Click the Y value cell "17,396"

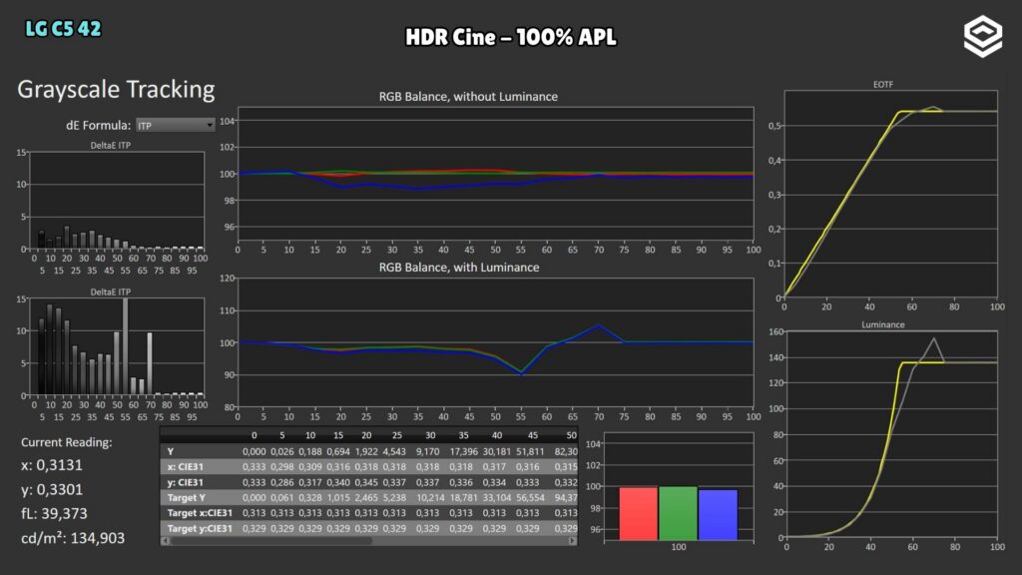[463, 451]
